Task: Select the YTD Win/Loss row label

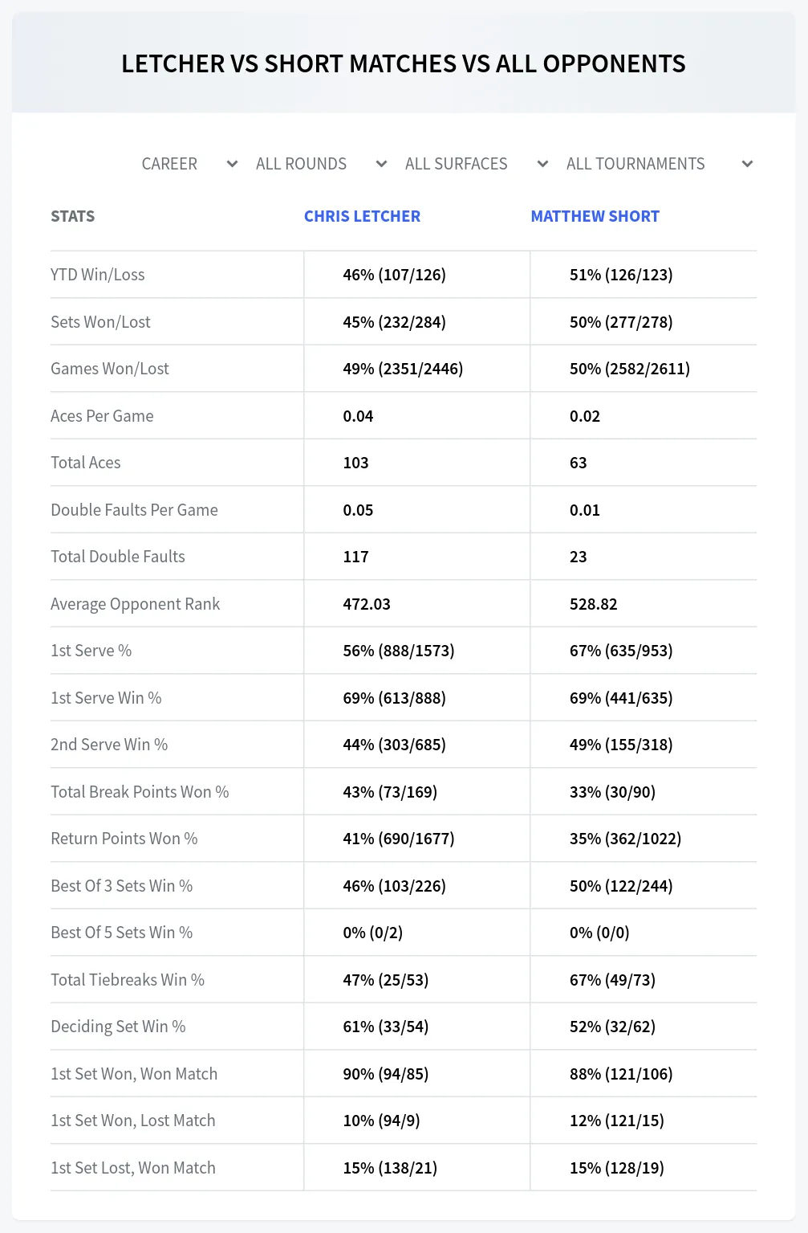Action: [x=98, y=275]
